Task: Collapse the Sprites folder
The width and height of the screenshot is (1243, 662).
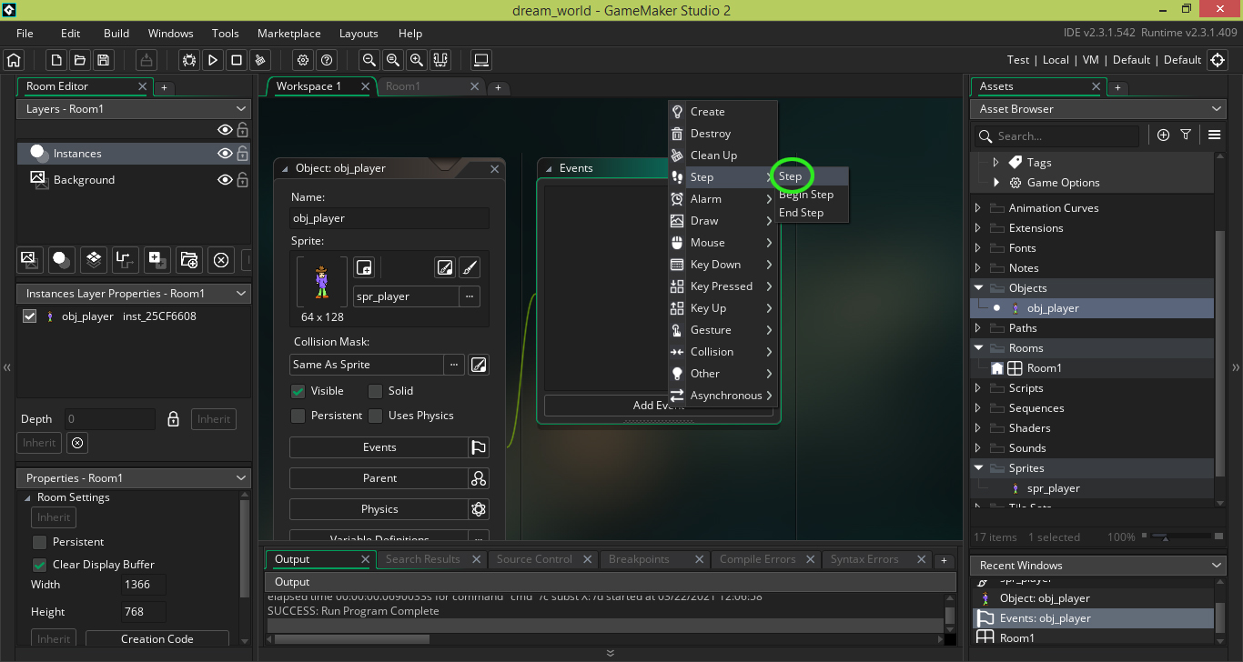Action: [x=979, y=468]
